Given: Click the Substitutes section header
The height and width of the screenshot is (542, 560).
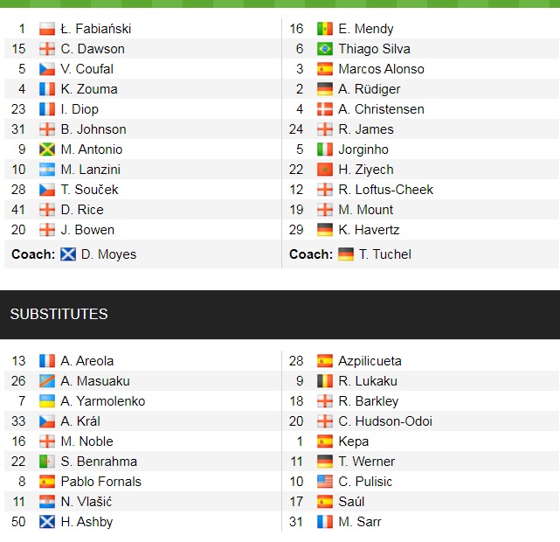Looking at the screenshot, I should point(59,314).
